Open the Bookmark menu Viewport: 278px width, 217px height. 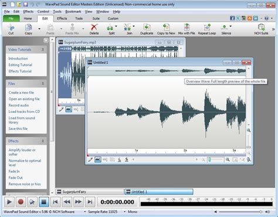pos(73,12)
